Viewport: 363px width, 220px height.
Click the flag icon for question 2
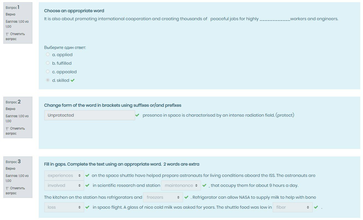[x=7, y=129]
